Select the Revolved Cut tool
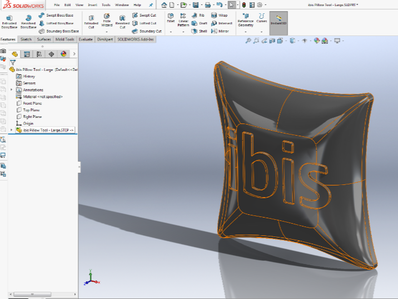 [122, 22]
